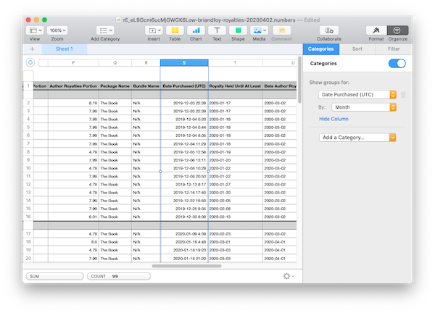Click the Package Name header cell
This screenshot has width=435, height=313.
(115, 86)
